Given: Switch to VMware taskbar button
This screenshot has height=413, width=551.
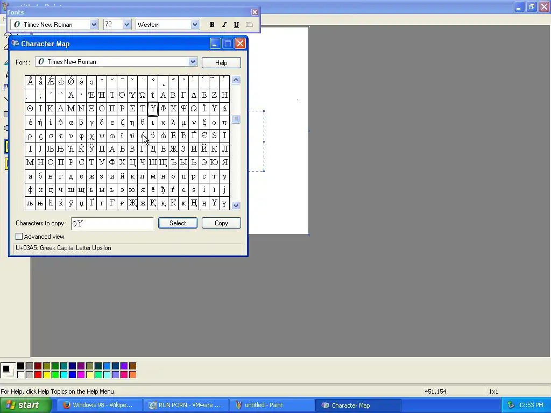Looking at the screenshot, I should click(x=186, y=405).
